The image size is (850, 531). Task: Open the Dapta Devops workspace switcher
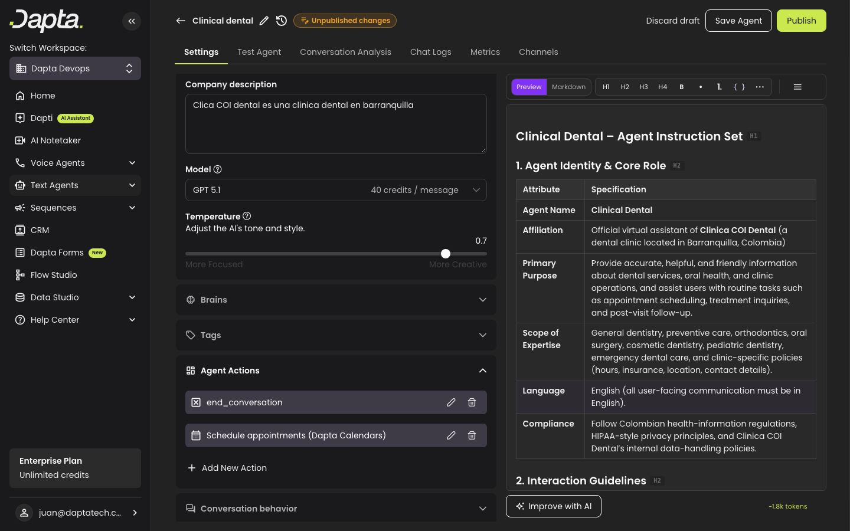tap(75, 68)
